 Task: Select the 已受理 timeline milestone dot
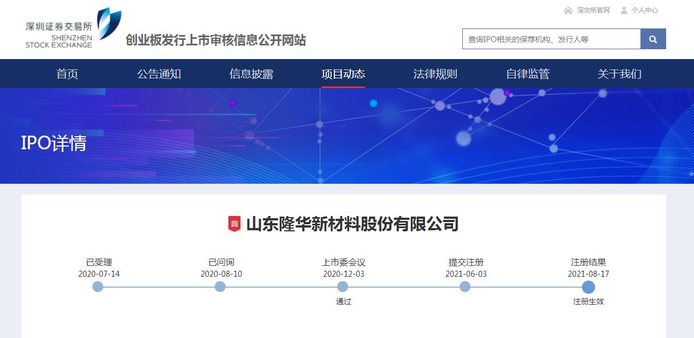tap(97, 285)
